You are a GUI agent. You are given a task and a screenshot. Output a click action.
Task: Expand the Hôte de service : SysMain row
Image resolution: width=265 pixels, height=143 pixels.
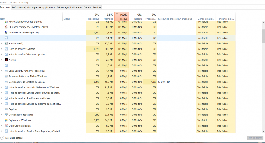(x=1, y=49)
